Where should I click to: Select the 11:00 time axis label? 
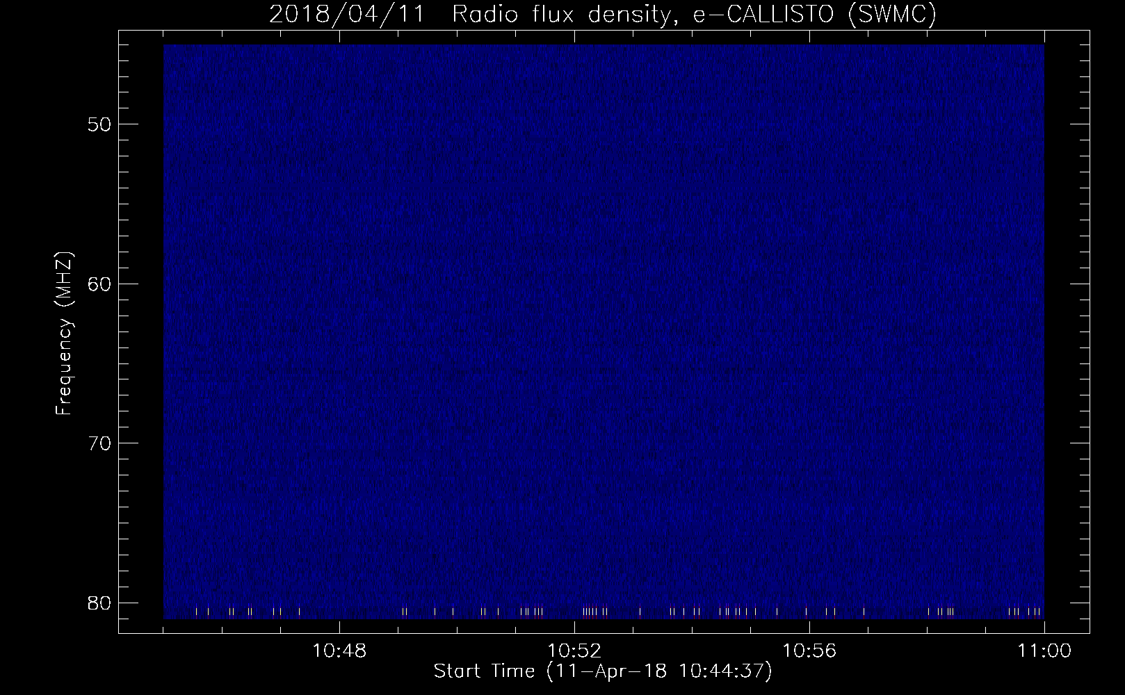1044,651
